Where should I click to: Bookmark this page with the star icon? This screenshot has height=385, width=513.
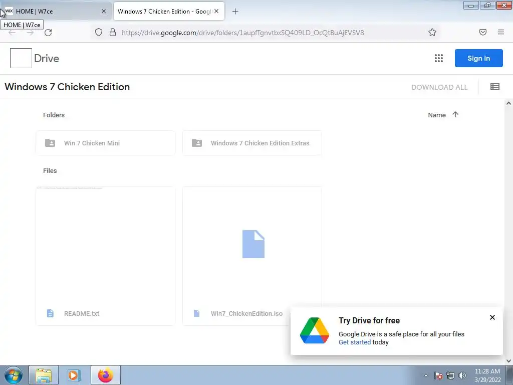(x=432, y=32)
